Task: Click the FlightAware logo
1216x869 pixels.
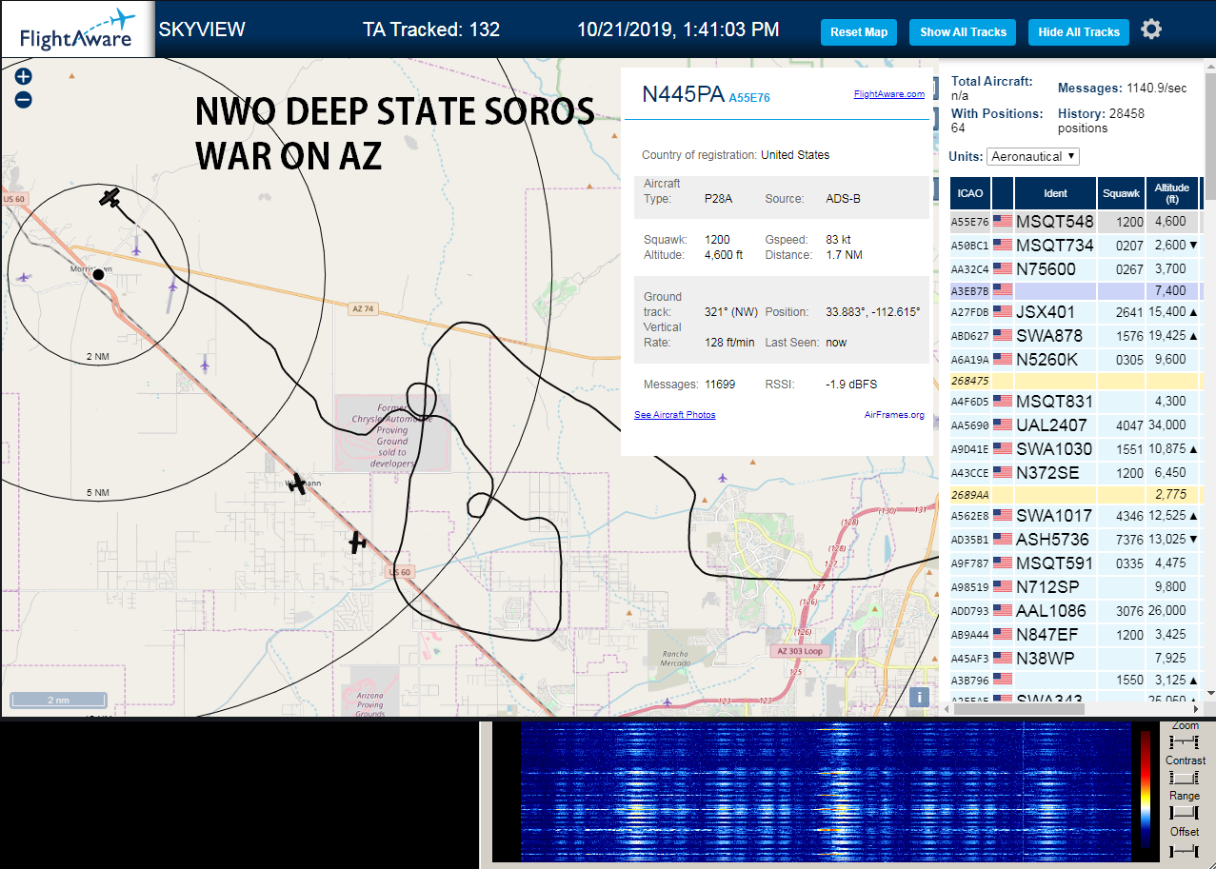Action: coord(77,30)
